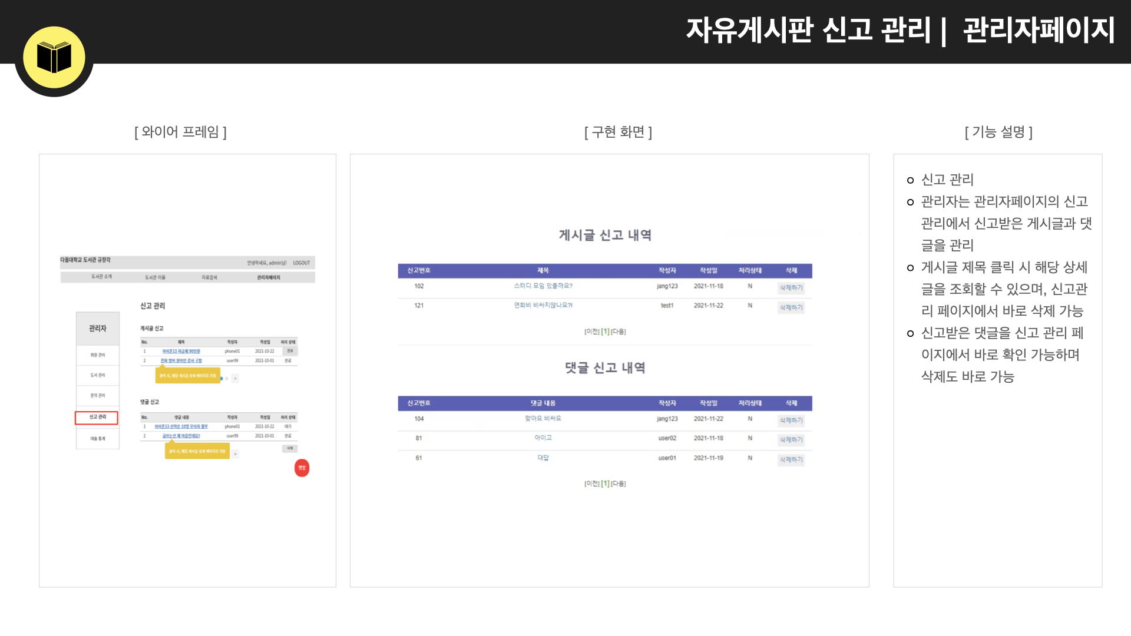Open the post titled 스터디 모임 있을까요?
1131x636 pixels.
tap(543, 286)
